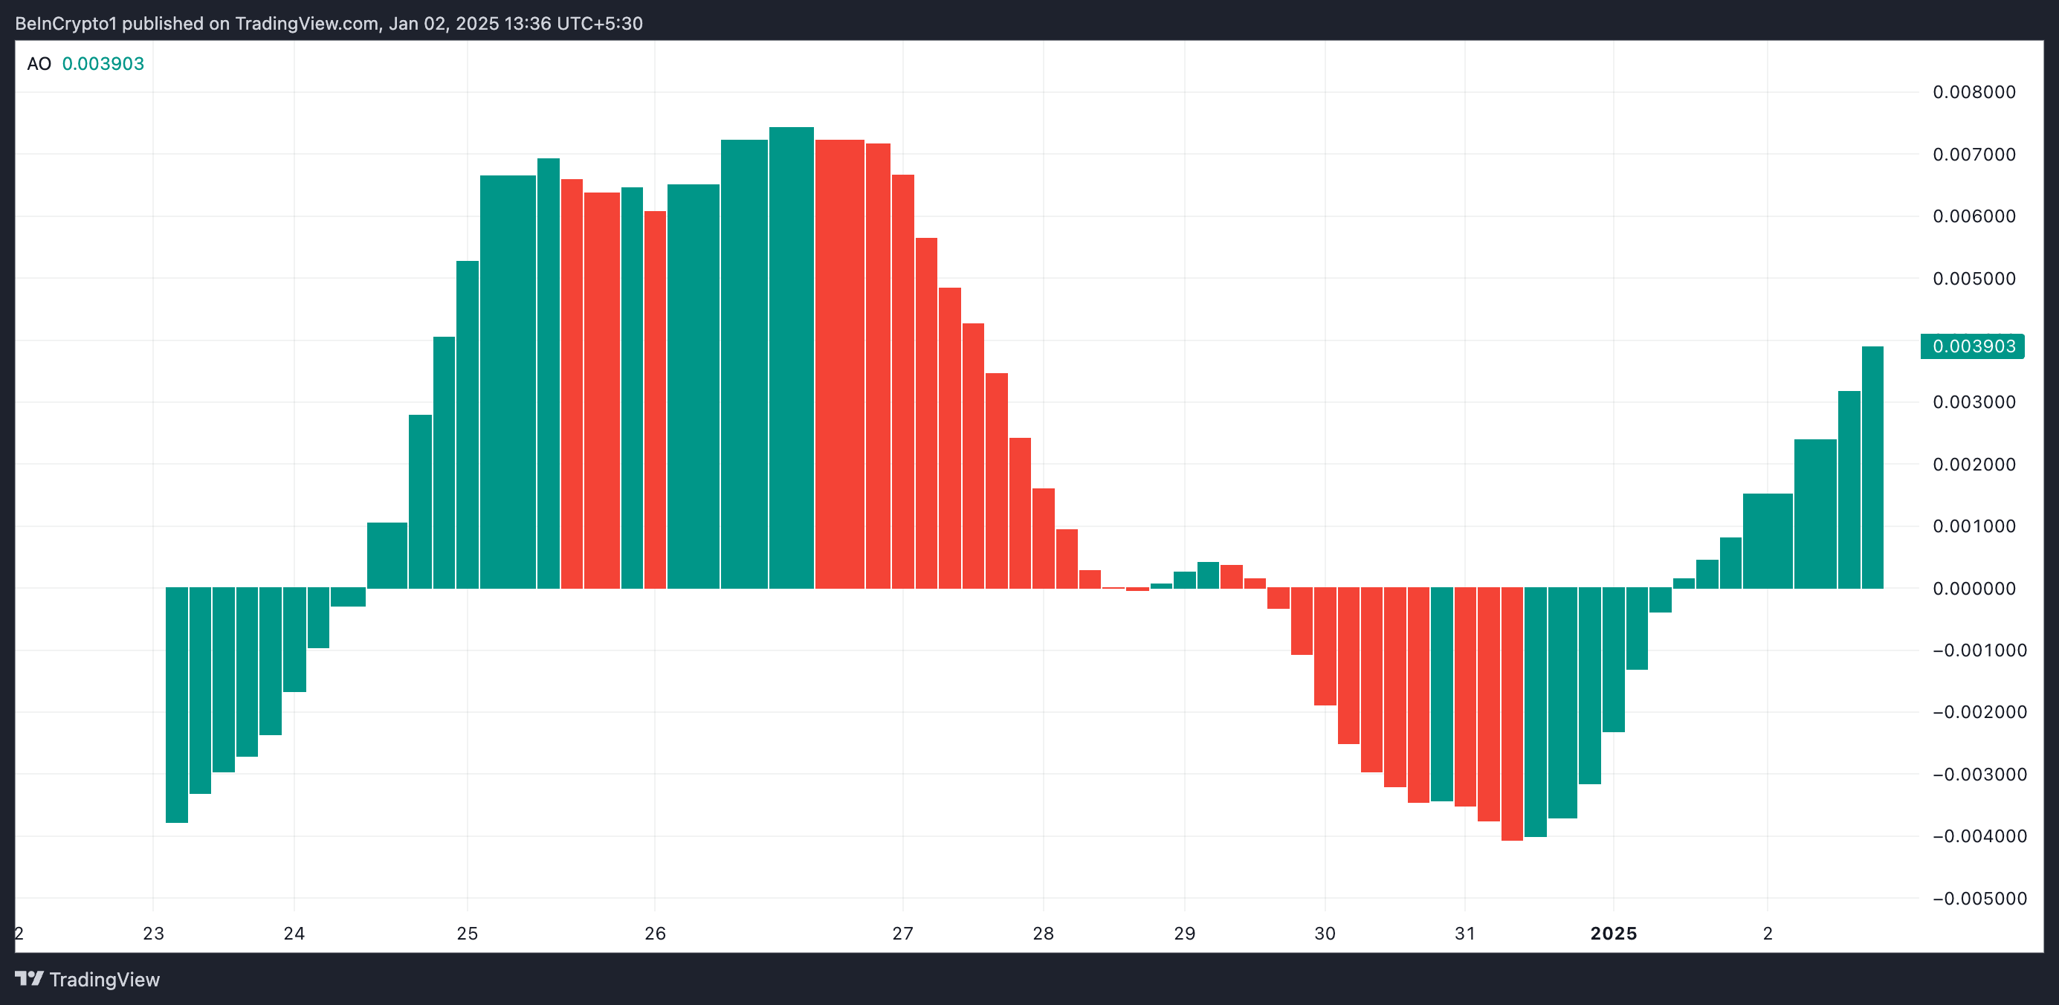The image size is (2059, 1005).
Task: Click the TradingView brand text link
Action: coord(104,980)
